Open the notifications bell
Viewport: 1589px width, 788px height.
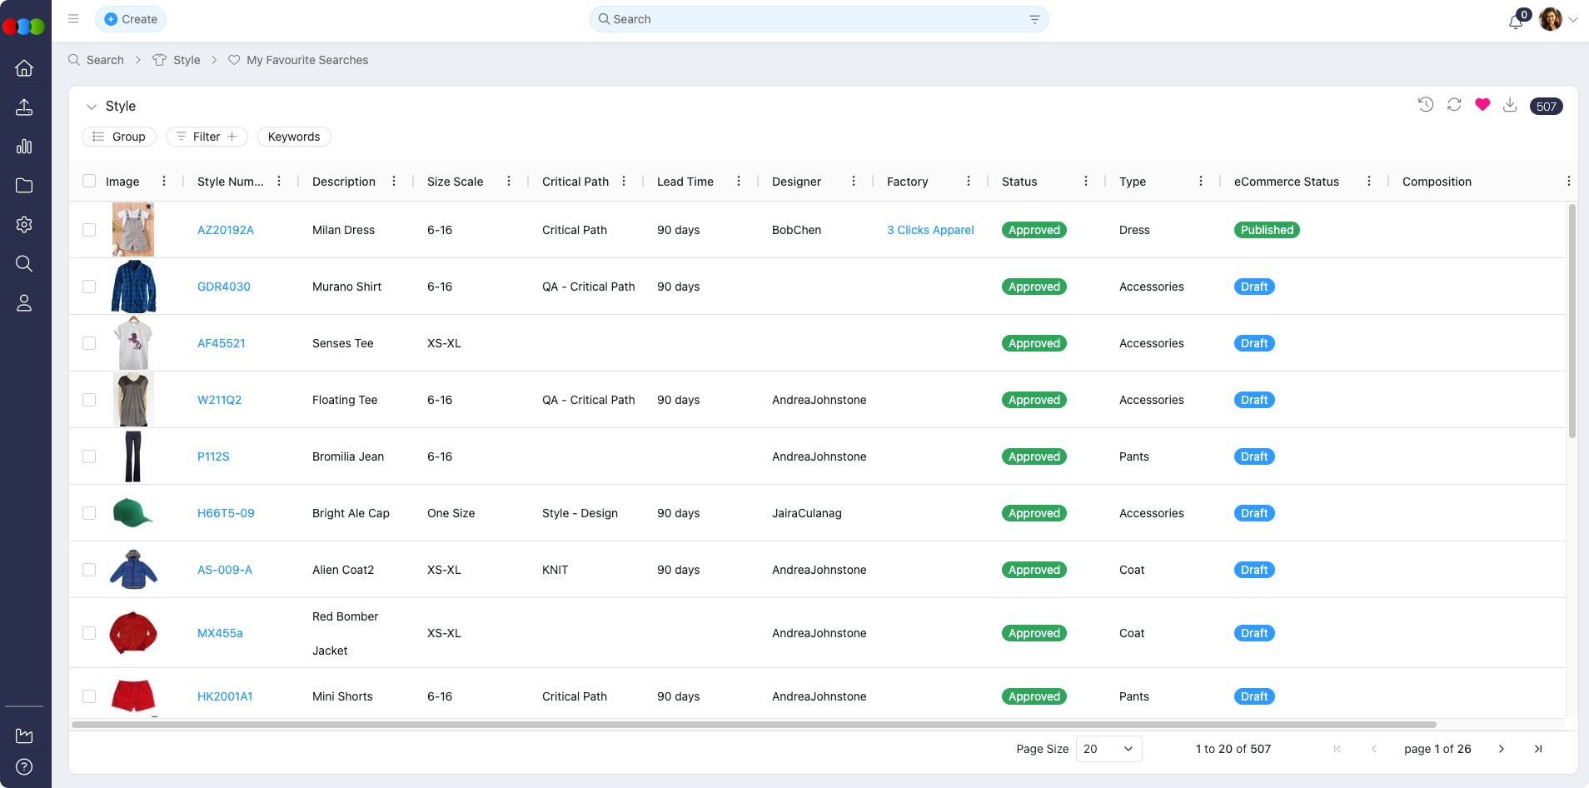1516,21
